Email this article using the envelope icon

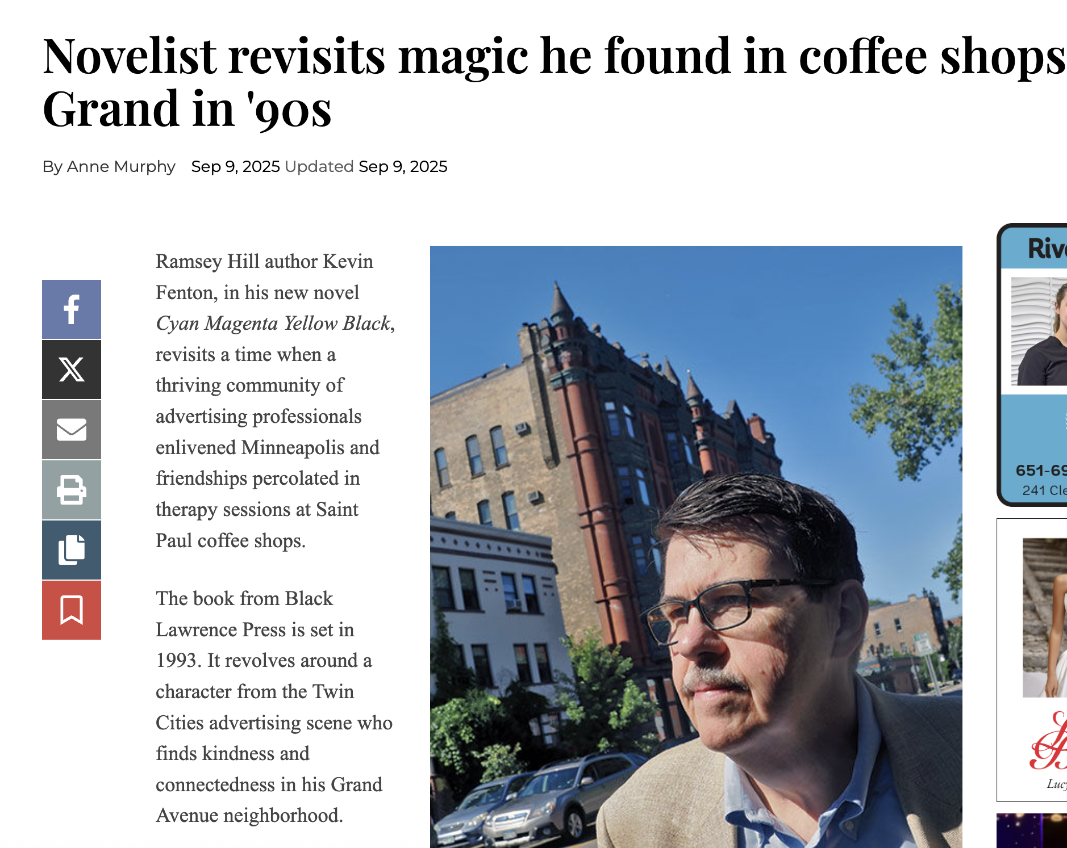pos(72,430)
